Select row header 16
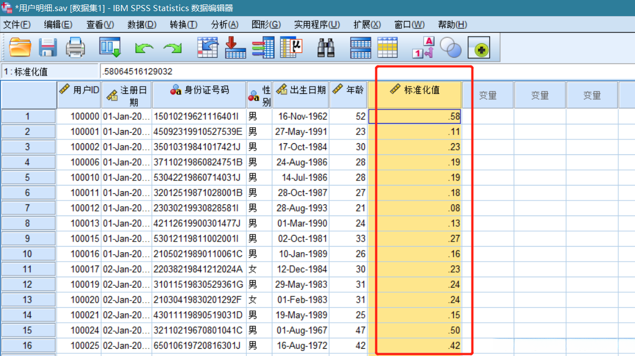The image size is (635, 356). pos(28,345)
